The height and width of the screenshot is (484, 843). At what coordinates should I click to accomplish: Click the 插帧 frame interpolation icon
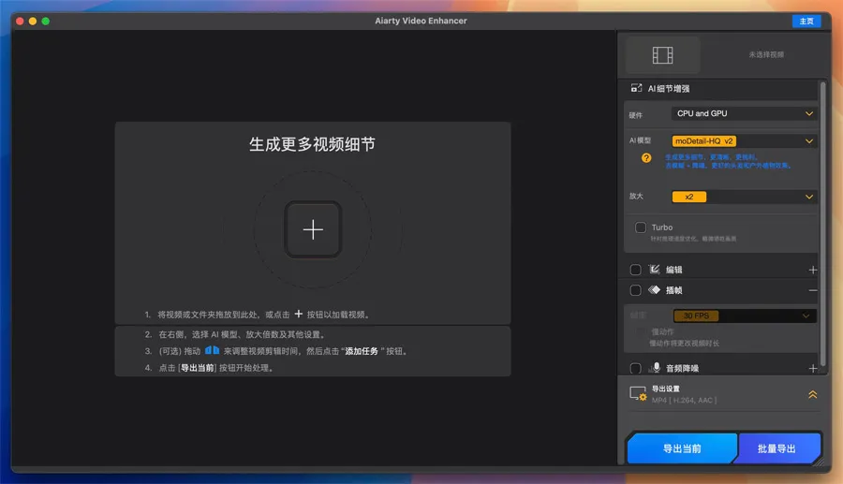click(x=655, y=290)
